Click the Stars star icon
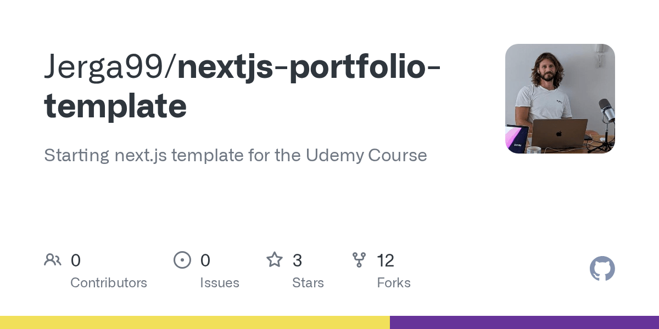659x329 pixels. pos(275,259)
